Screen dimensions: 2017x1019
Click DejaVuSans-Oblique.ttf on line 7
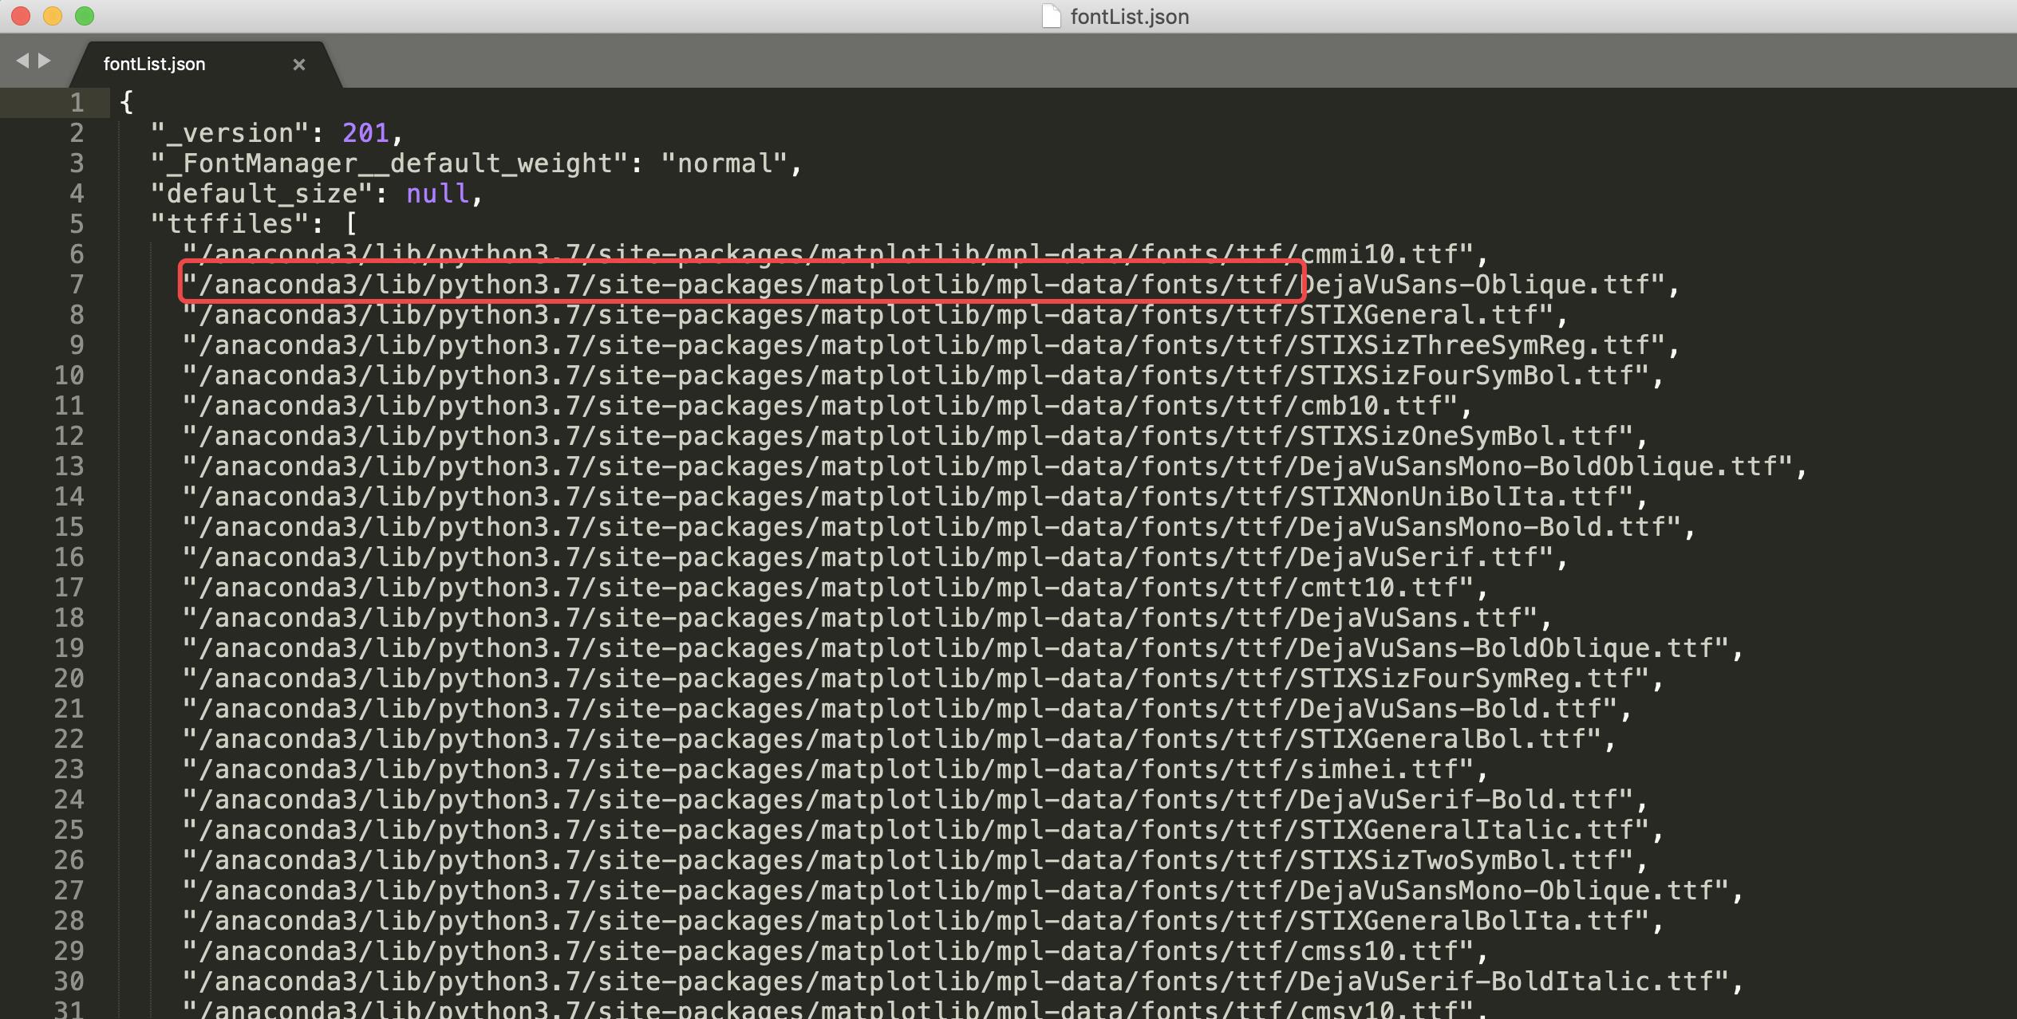coord(1474,285)
